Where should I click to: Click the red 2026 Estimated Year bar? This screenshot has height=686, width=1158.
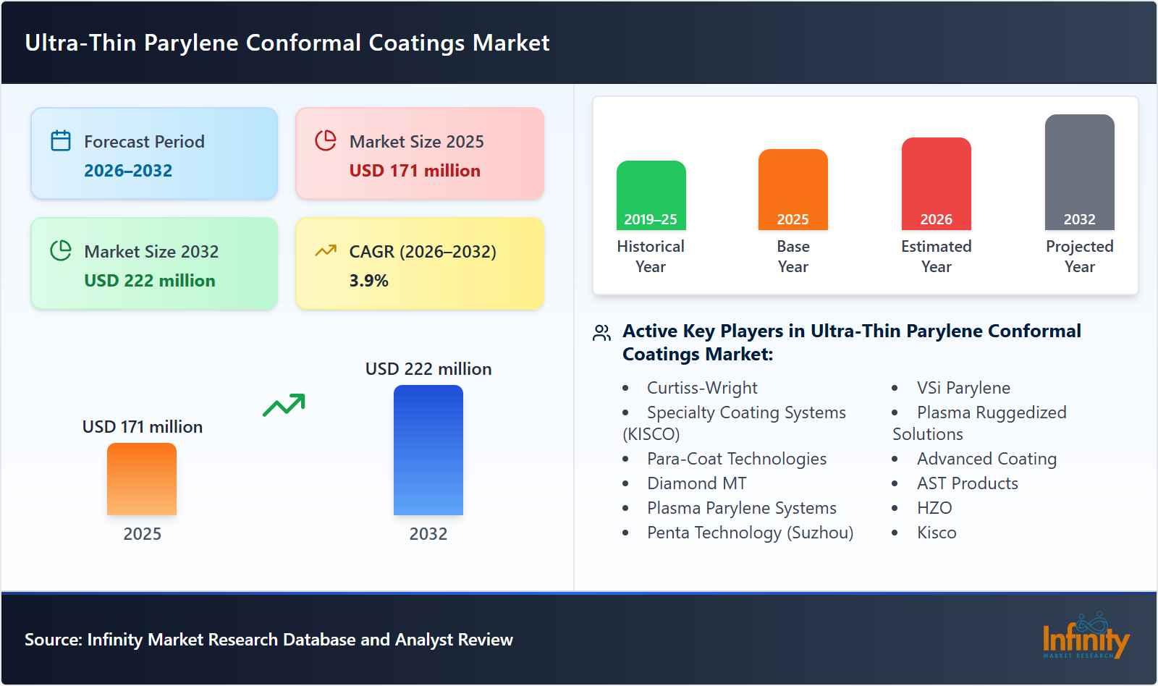click(x=936, y=184)
